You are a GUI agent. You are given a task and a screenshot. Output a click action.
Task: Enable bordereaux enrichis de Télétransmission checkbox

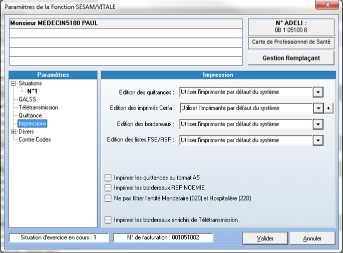(x=108, y=219)
